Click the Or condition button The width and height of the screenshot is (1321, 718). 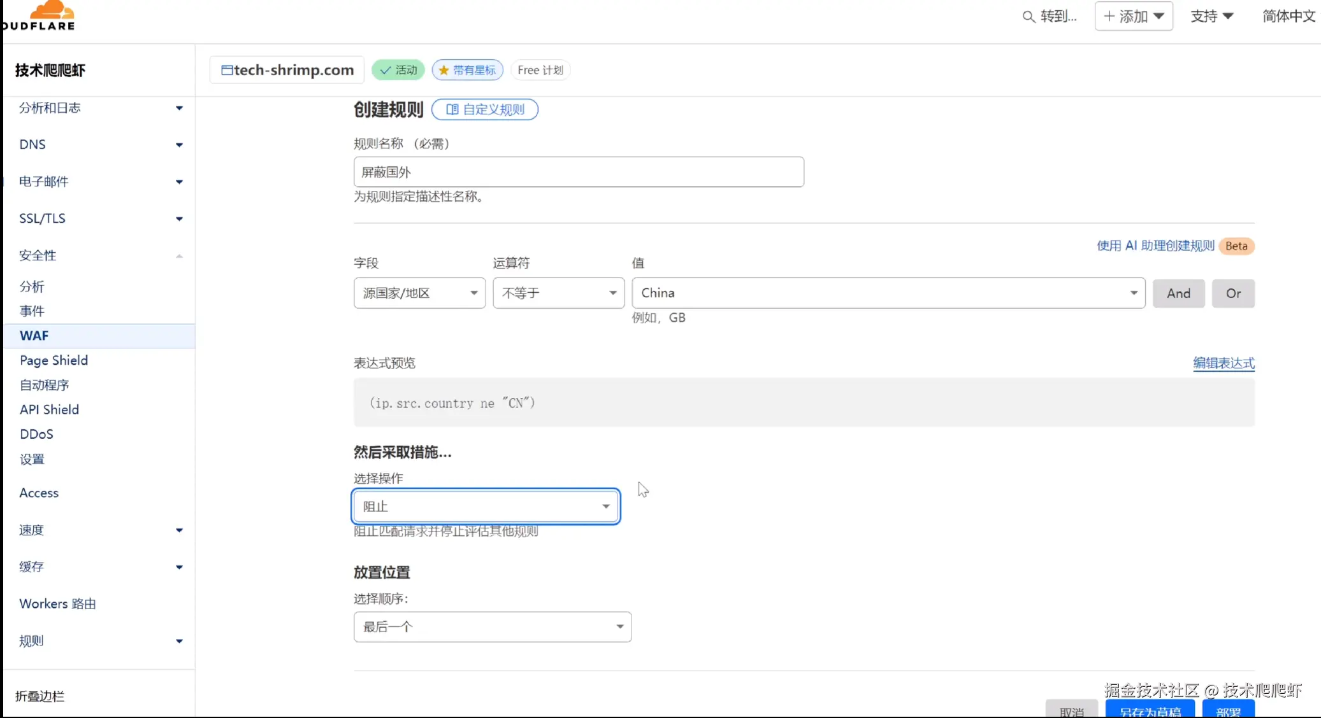(1232, 293)
